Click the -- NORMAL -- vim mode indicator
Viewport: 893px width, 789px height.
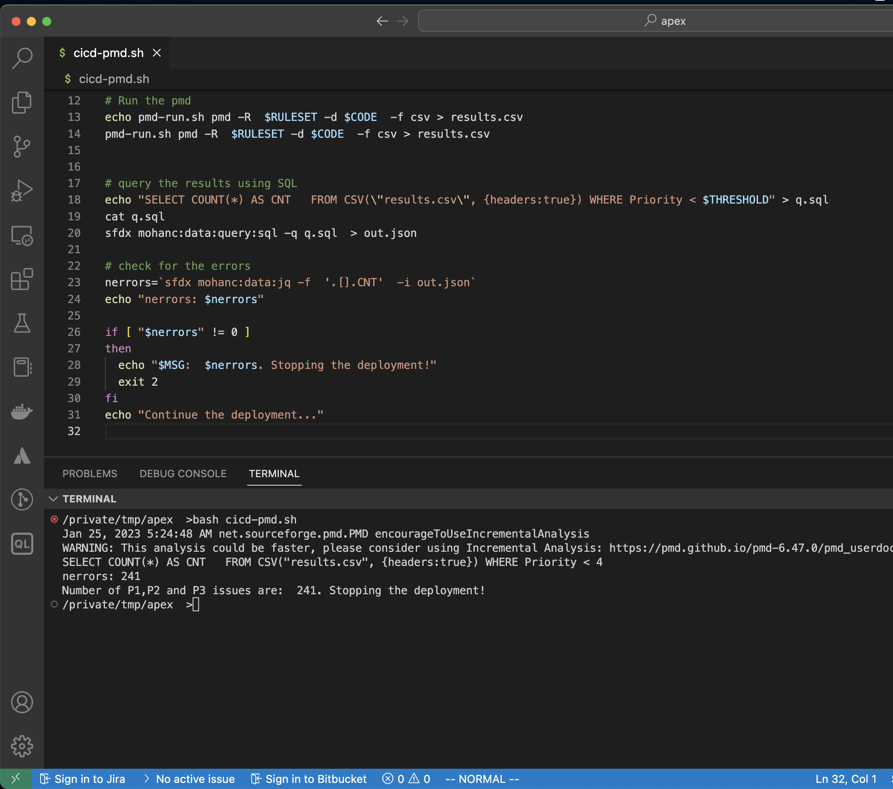point(482,779)
